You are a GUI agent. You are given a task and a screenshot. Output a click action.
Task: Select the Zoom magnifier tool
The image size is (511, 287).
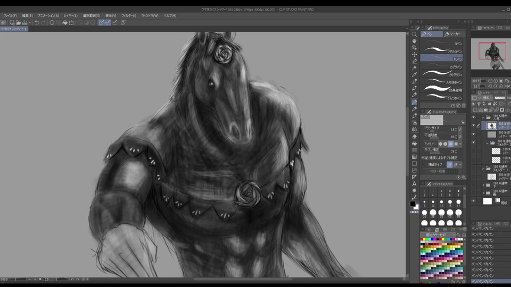[x=414, y=34]
